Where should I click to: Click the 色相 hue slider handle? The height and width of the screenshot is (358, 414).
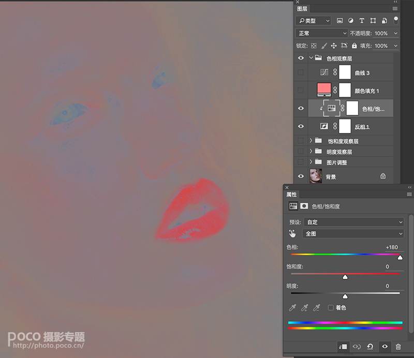pyautogui.click(x=400, y=258)
